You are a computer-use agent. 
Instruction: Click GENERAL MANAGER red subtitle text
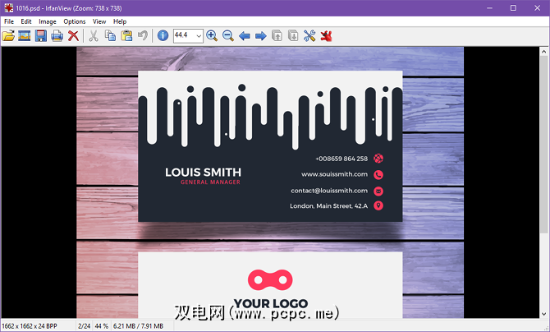click(210, 182)
